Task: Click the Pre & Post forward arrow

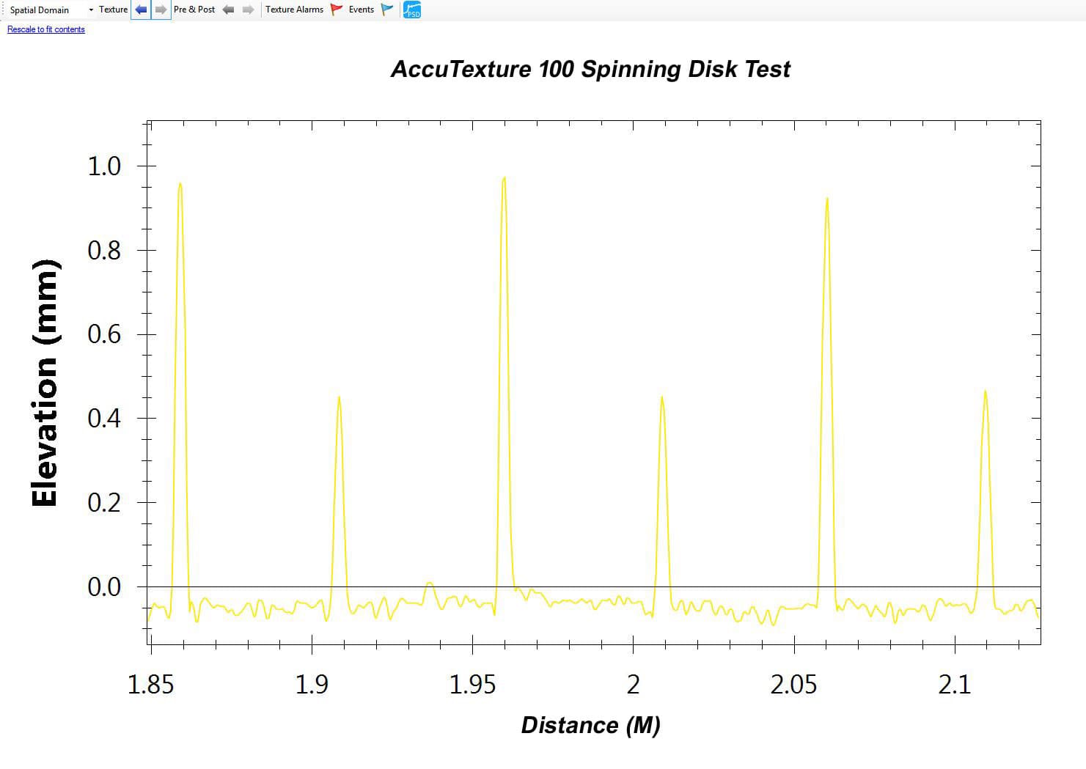Action: coord(247,10)
